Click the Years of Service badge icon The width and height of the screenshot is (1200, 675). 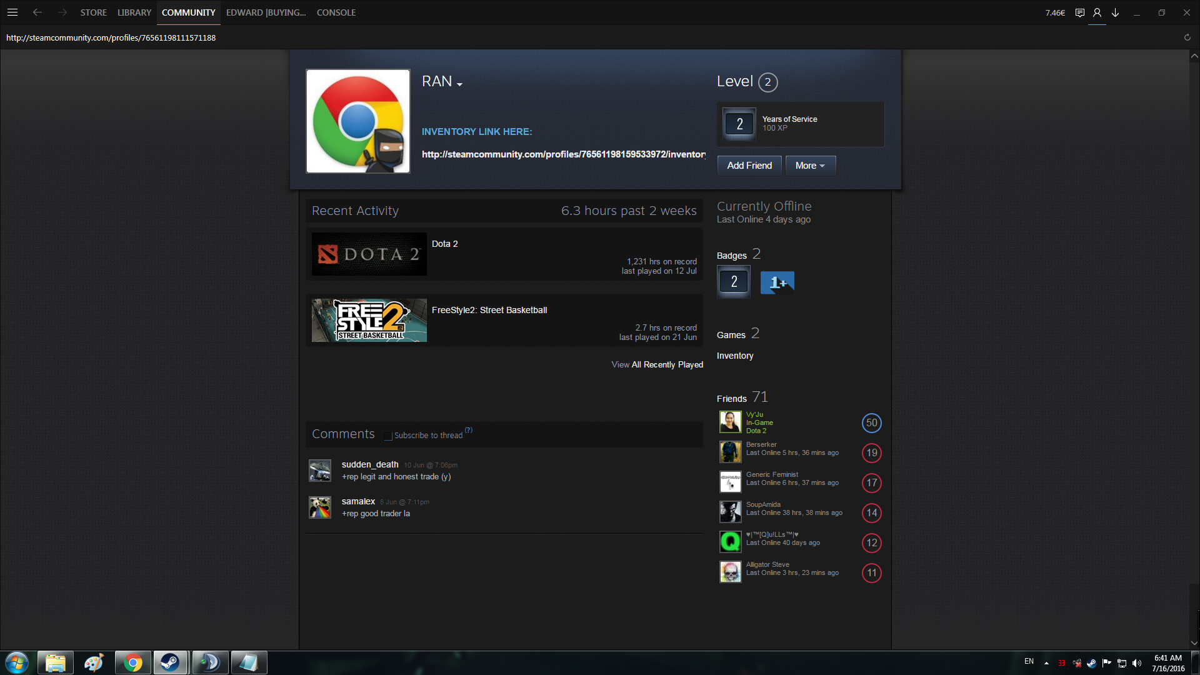pyautogui.click(x=739, y=124)
